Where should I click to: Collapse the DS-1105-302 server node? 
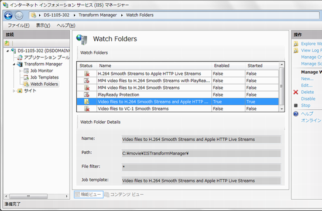pos(8,51)
